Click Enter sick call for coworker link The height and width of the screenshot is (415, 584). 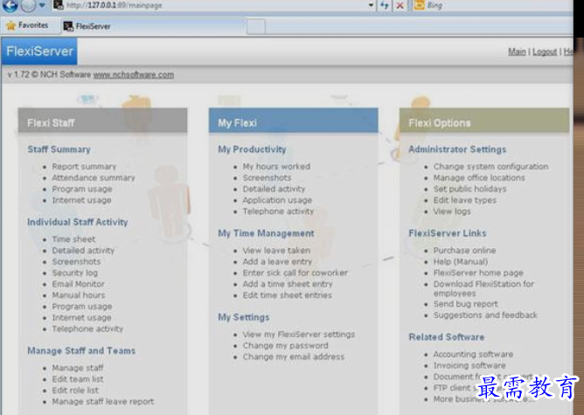[295, 273]
